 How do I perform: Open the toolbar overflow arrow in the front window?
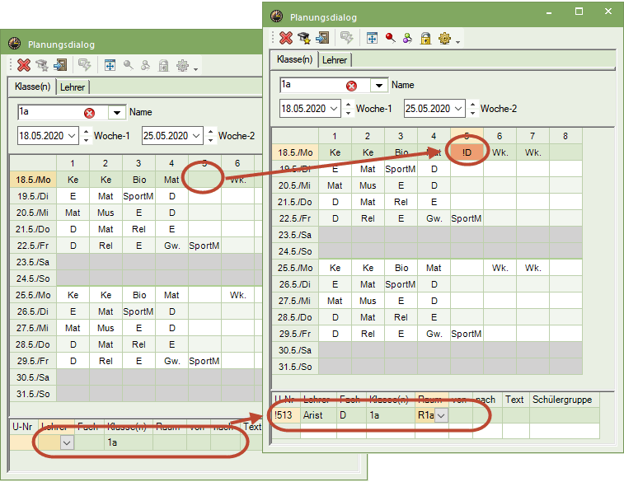point(458,42)
